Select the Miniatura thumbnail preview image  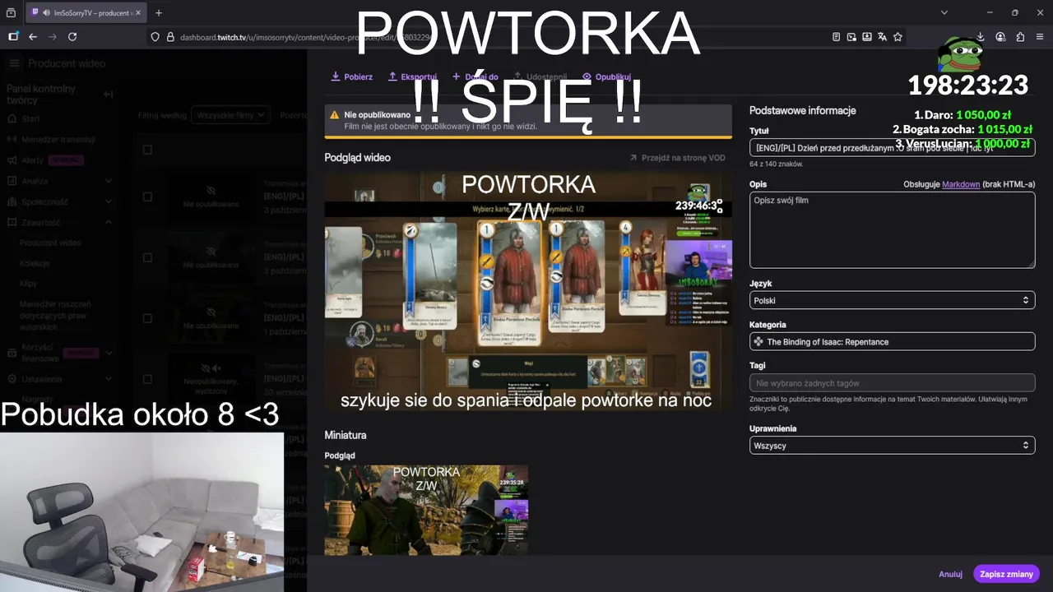[x=426, y=510]
